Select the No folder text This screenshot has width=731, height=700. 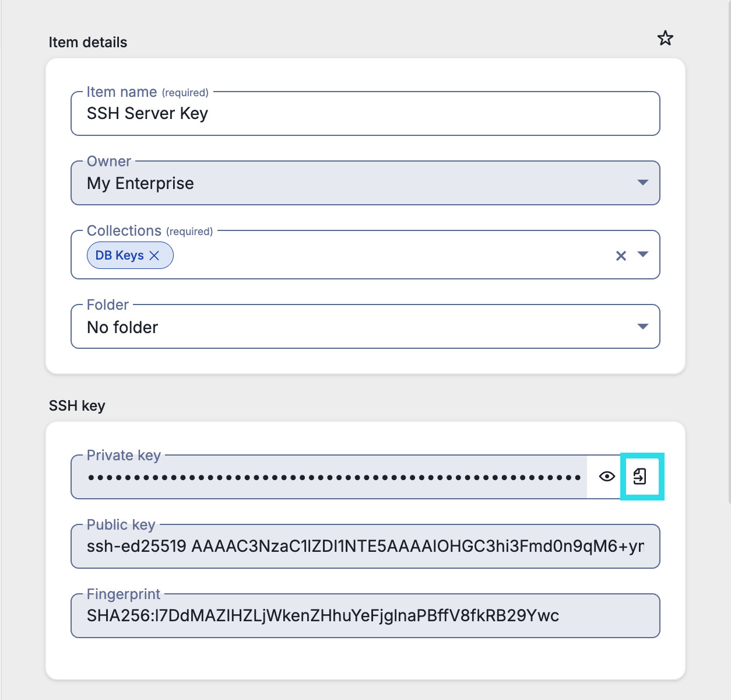coord(122,327)
